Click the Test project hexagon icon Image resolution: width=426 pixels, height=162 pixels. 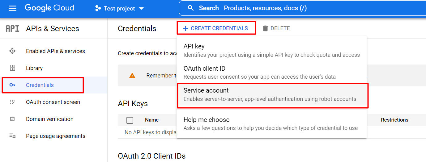(x=98, y=8)
